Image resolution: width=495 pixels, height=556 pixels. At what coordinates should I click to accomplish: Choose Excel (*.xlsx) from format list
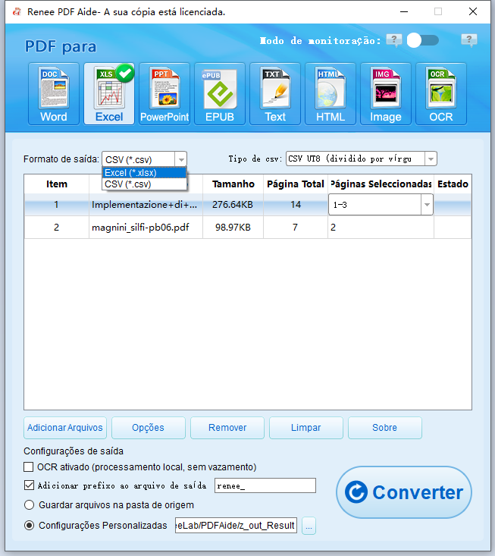click(144, 173)
